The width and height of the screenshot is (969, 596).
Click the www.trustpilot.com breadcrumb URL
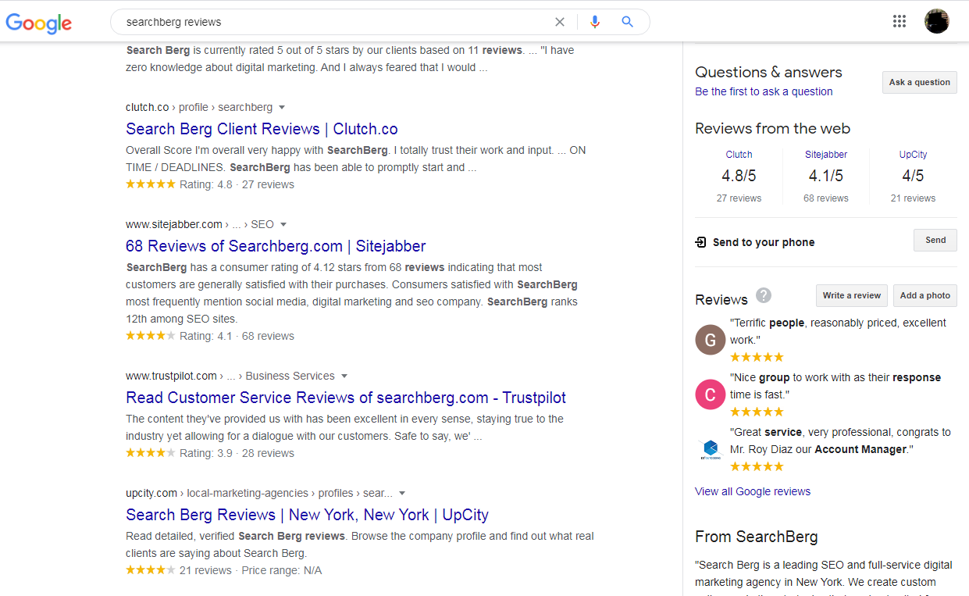pyautogui.click(x=230, y=376)
